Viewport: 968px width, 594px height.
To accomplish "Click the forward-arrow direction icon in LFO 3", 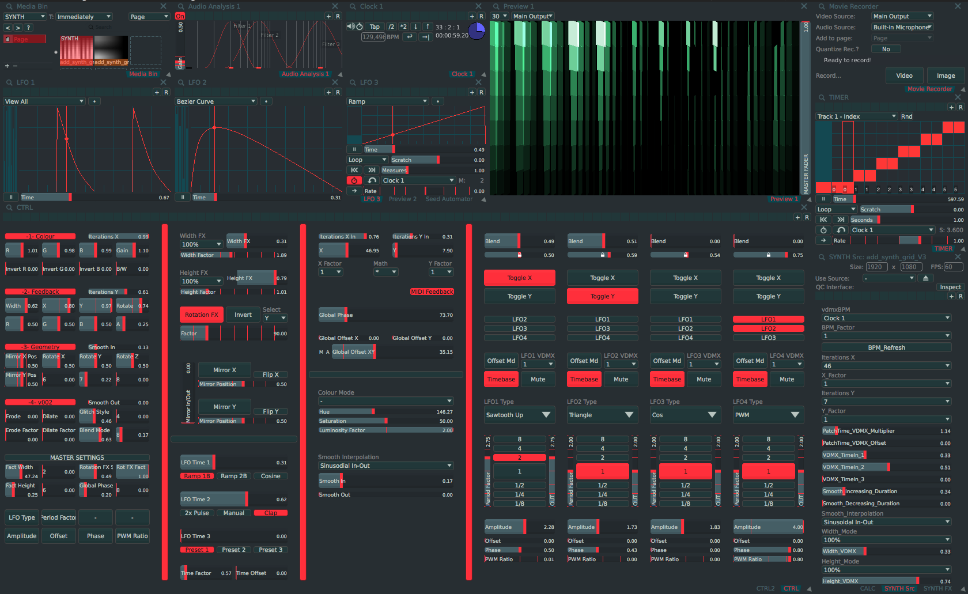I will pos(354,191).
